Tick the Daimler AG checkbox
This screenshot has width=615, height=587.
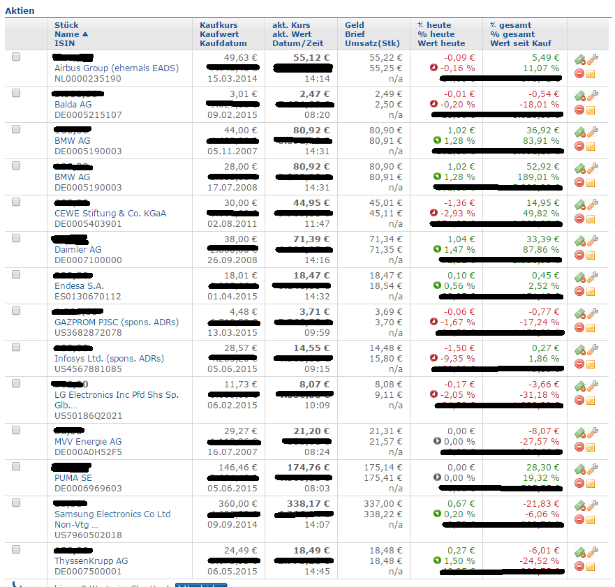(16, 238)
